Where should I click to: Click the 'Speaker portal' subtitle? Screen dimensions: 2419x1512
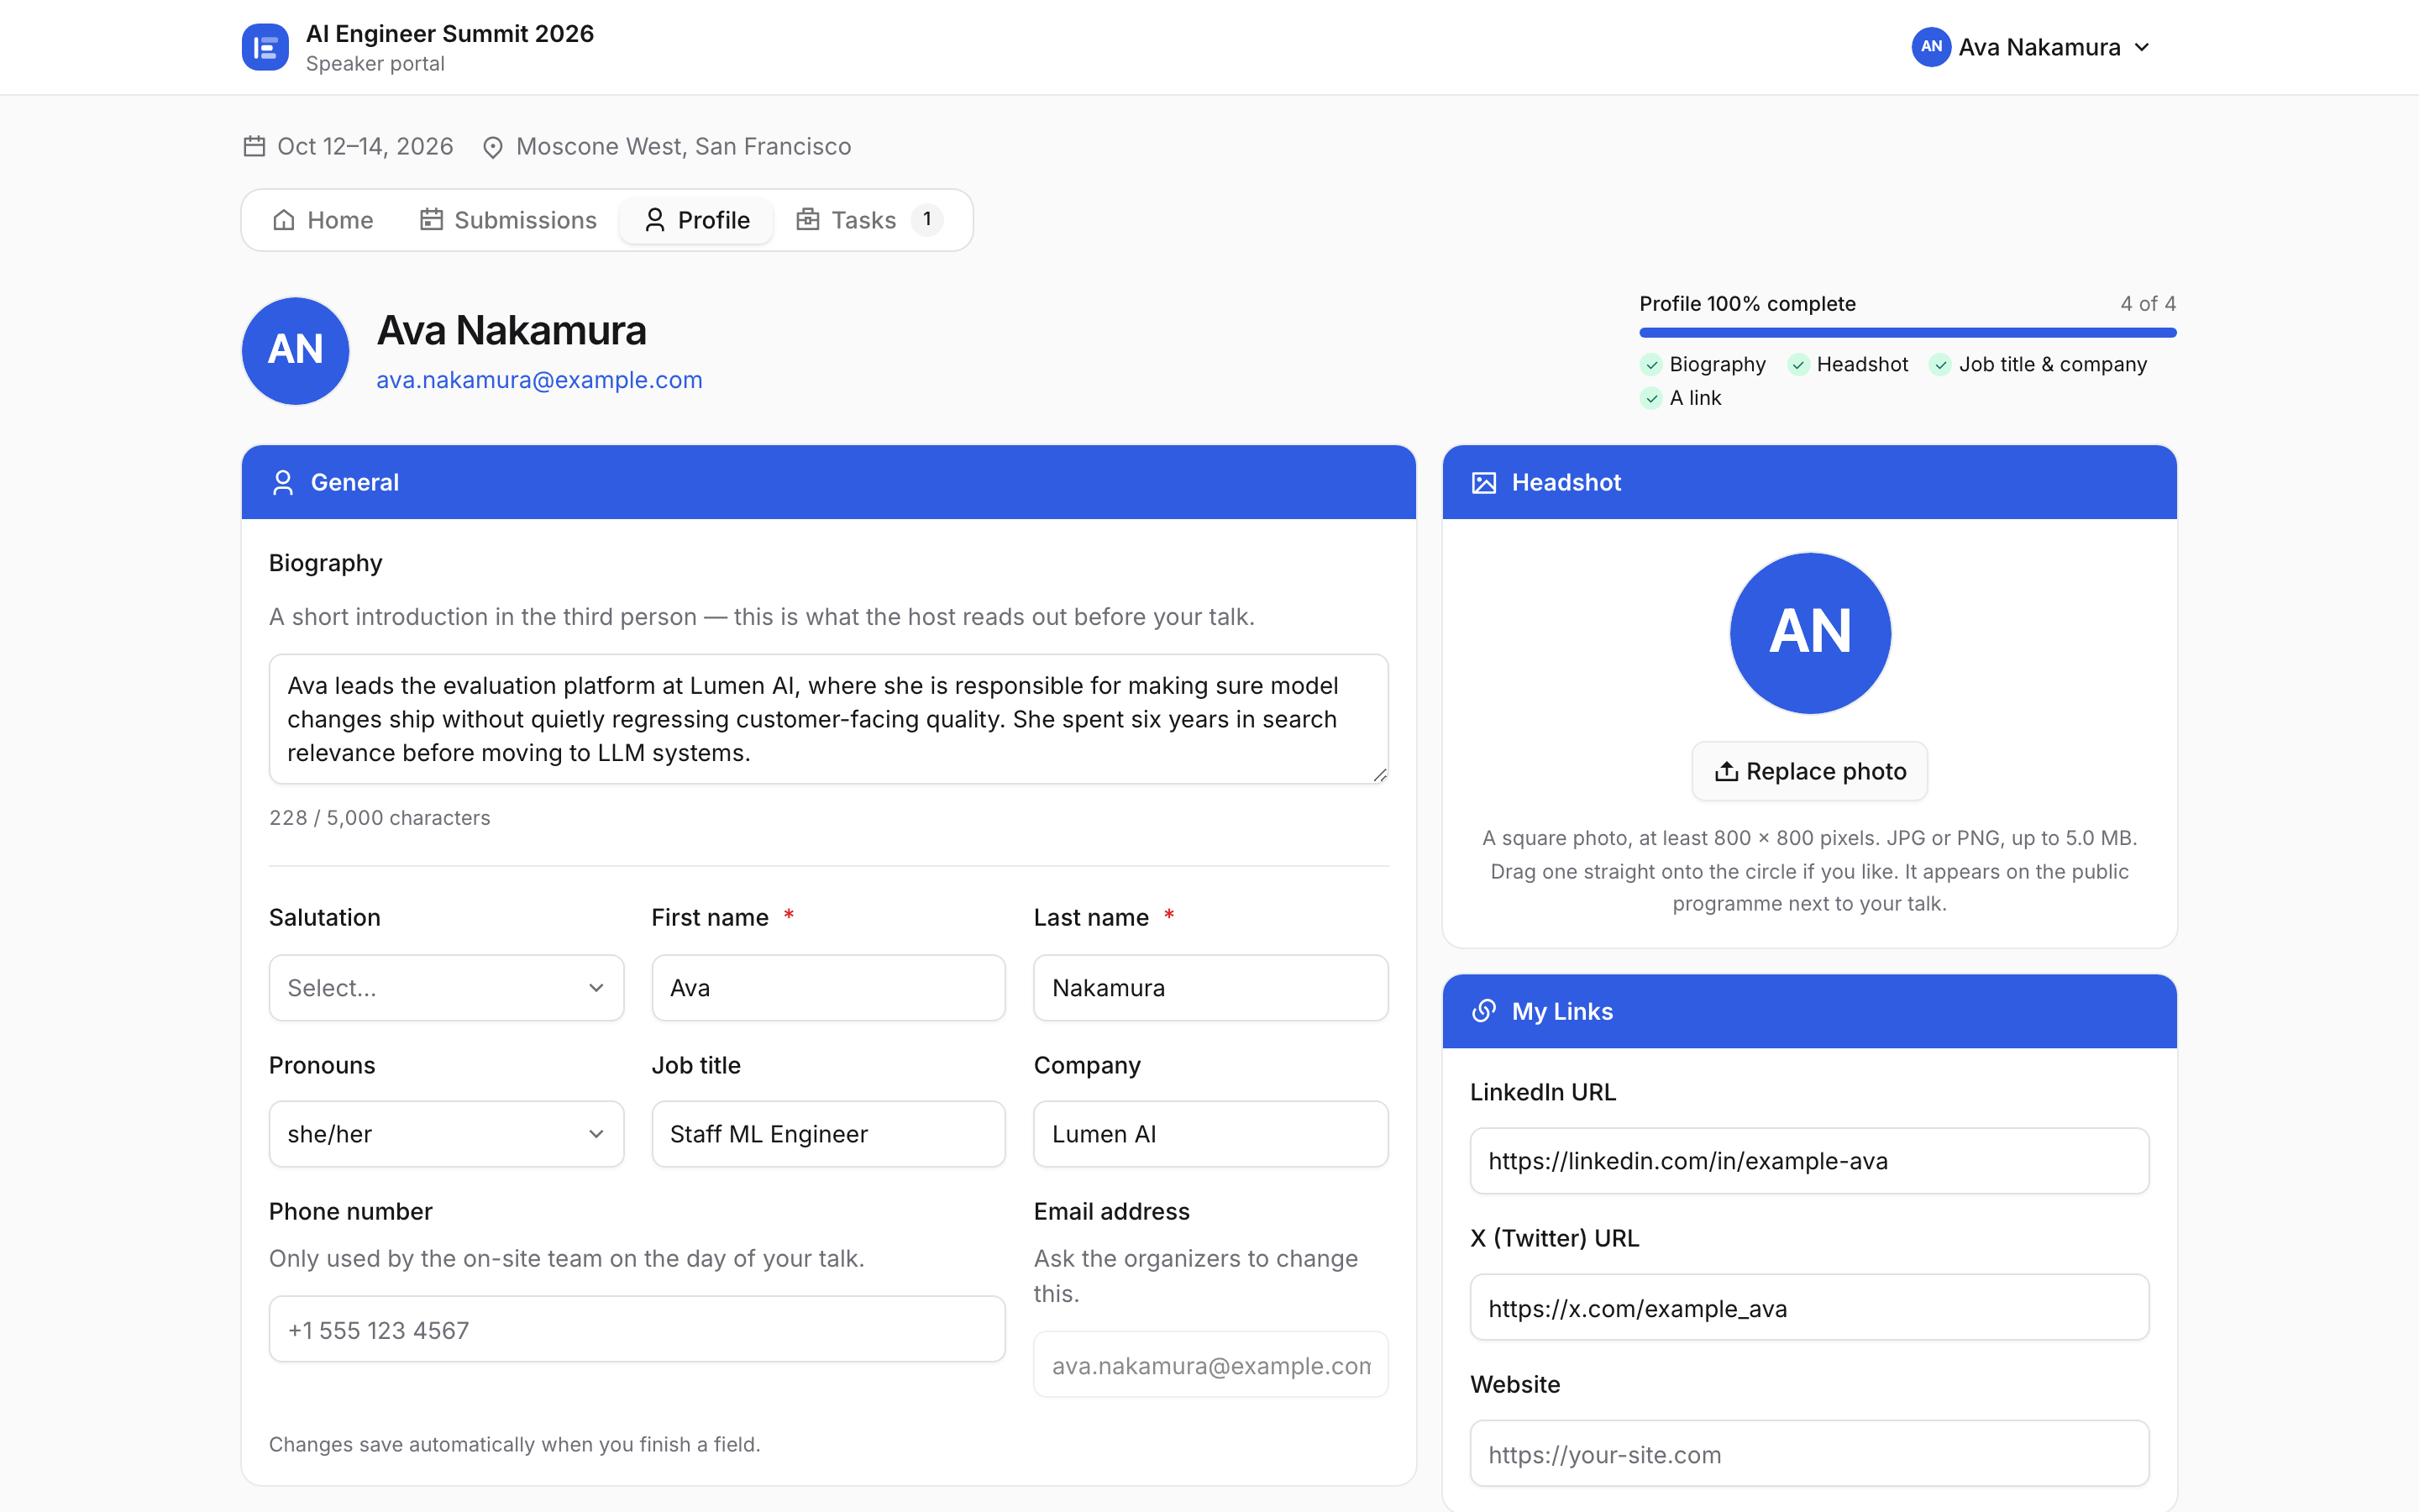click(x=375, y=64)
